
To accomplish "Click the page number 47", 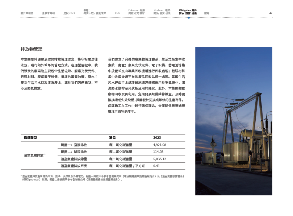I will [x=271, y=13].
